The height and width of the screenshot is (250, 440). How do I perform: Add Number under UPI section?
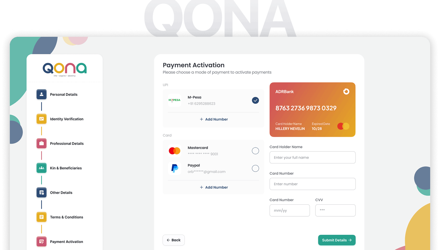214,119
